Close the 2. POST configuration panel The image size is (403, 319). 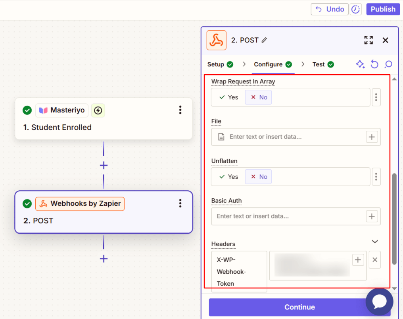pos(385,40)
